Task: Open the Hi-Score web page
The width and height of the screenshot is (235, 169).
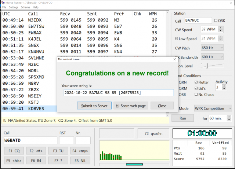Action: pyautogui.click(x=131, y=106)
